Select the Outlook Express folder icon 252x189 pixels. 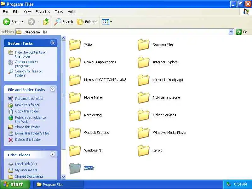pyautogui.click(x=75, y=133)
